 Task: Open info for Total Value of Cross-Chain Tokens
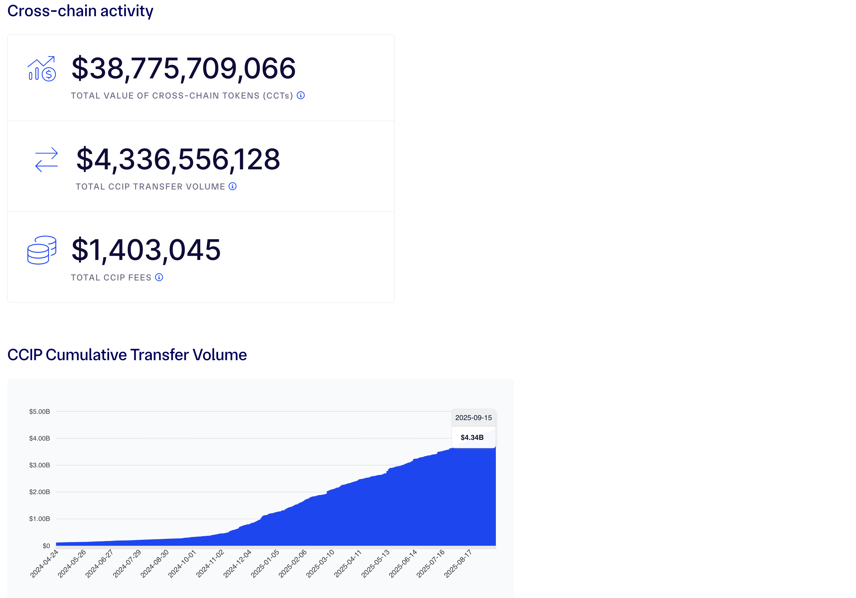[301, 95]
